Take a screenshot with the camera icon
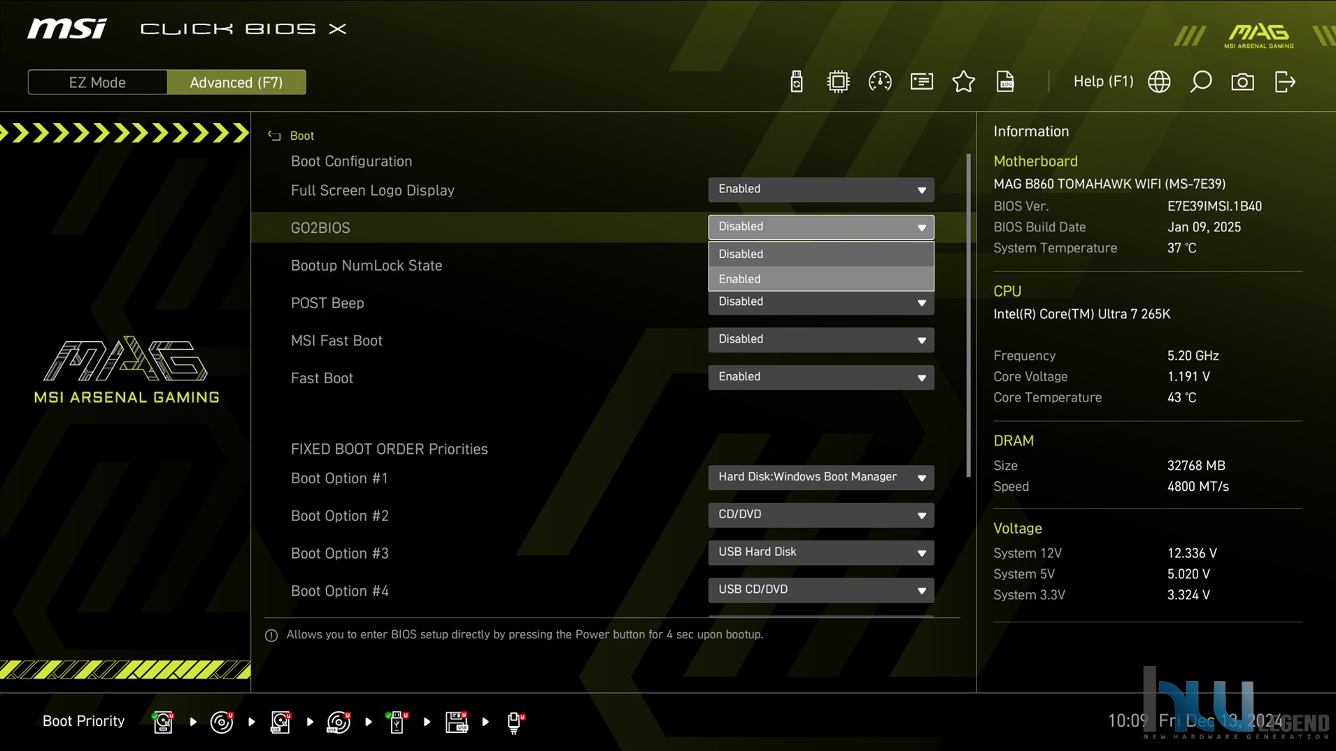The width and height of the screenshot is (1336, 751). tap(1243, 82)
